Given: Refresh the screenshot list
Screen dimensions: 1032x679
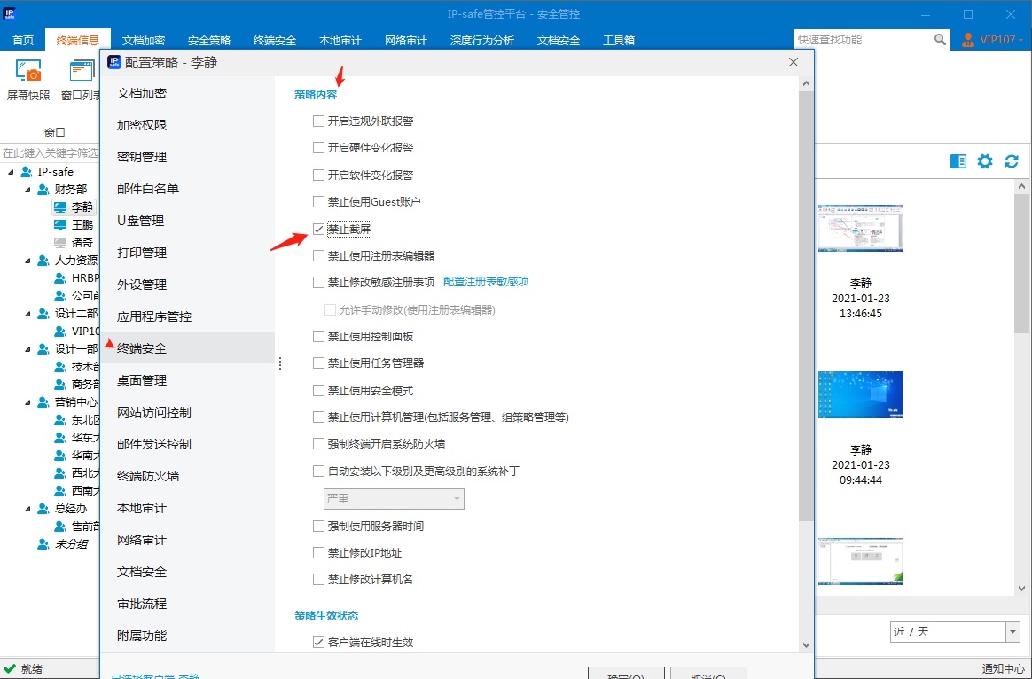Looking at the screenshot, I should point(1012,161).
